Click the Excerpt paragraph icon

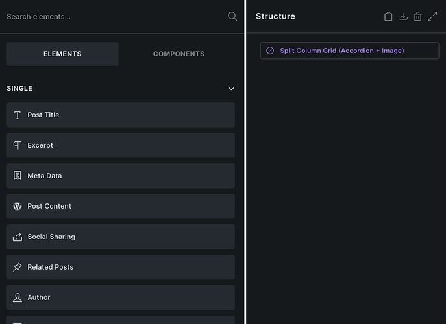click(18, 146)
